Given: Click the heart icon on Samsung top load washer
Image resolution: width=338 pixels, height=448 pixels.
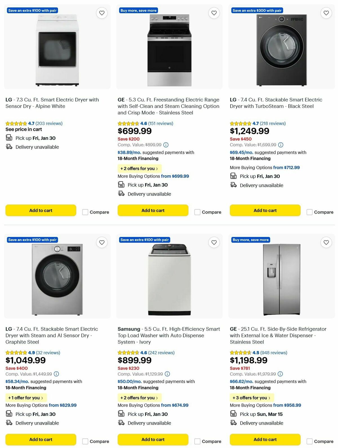Looking at the screenshot, I should pos(214,242).
